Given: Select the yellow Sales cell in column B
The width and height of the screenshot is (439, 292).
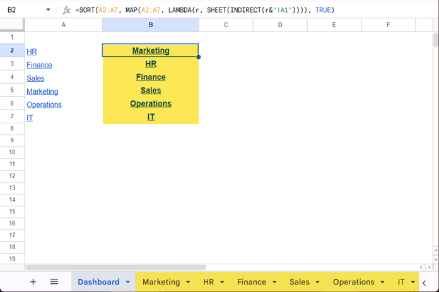Looking at the screenshot, I should tap(151, 90).
